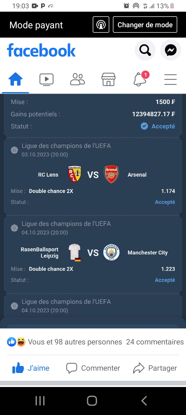
Task: Go to Facebook Home tab
Action: 16,79
